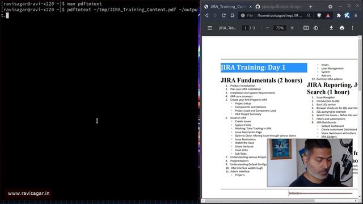Click the PDF horizontal scrollbar

click(260, 201)
